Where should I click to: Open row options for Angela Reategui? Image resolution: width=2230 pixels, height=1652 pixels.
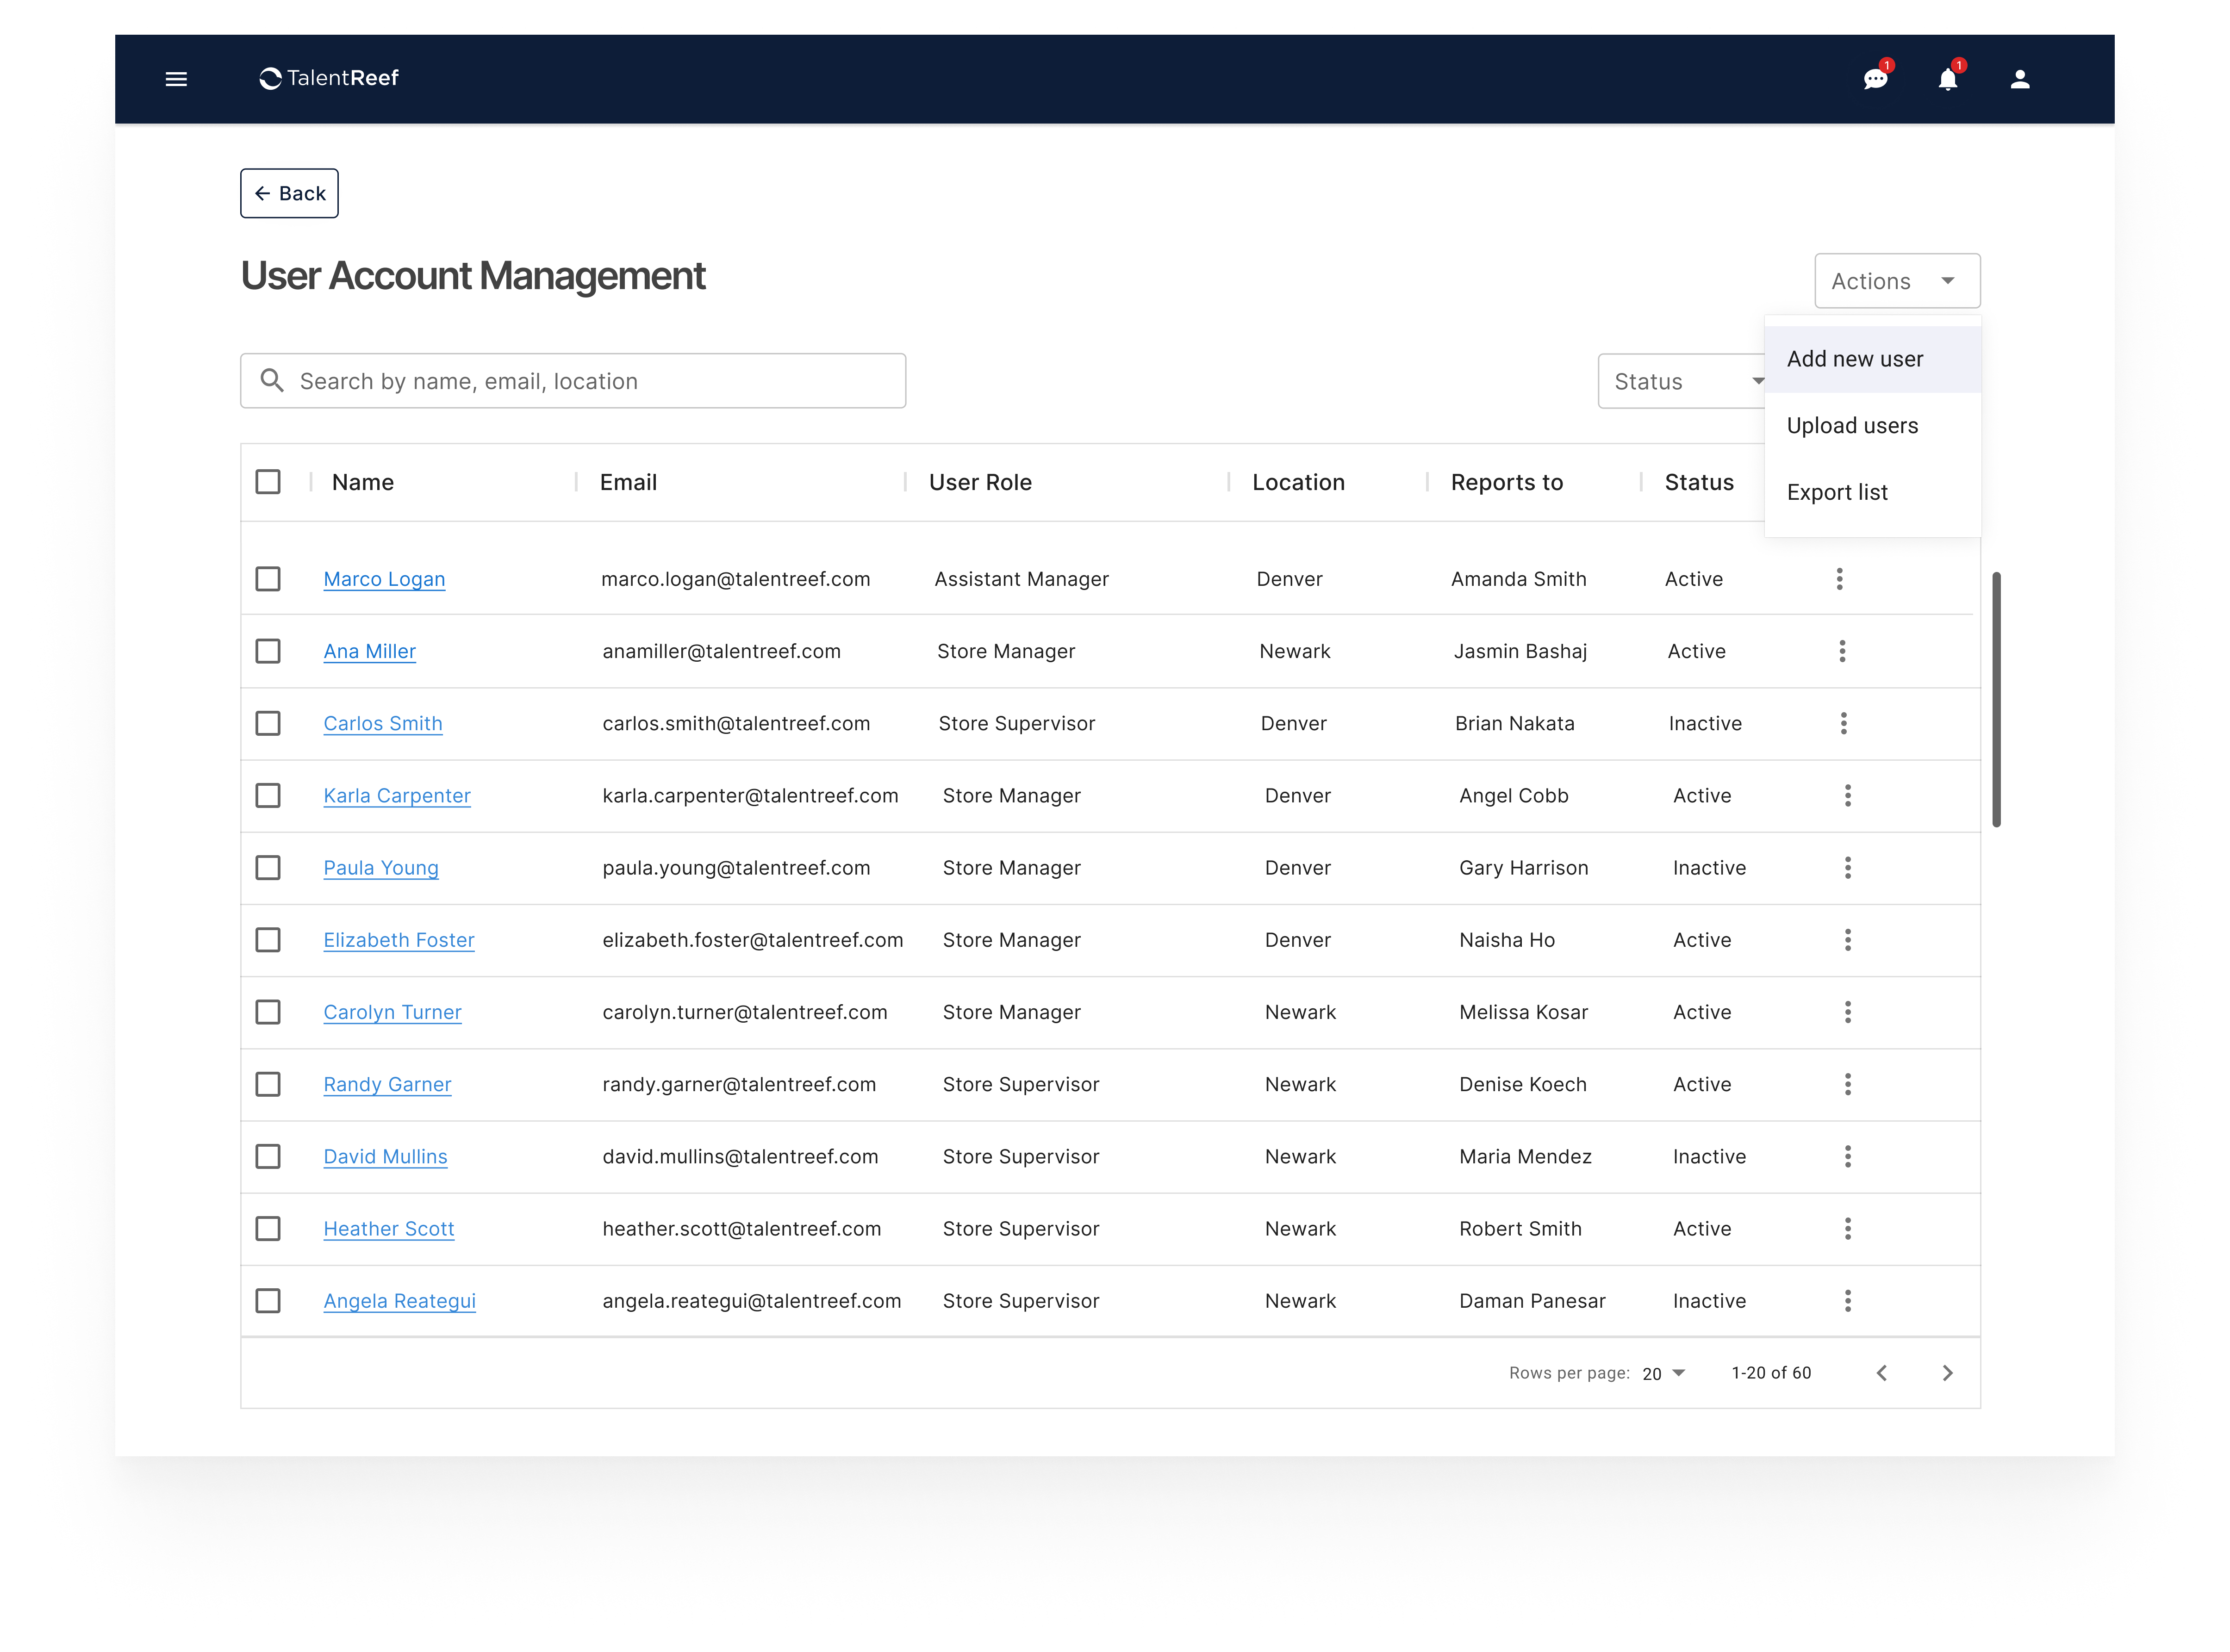[x=1848, y=1301]
